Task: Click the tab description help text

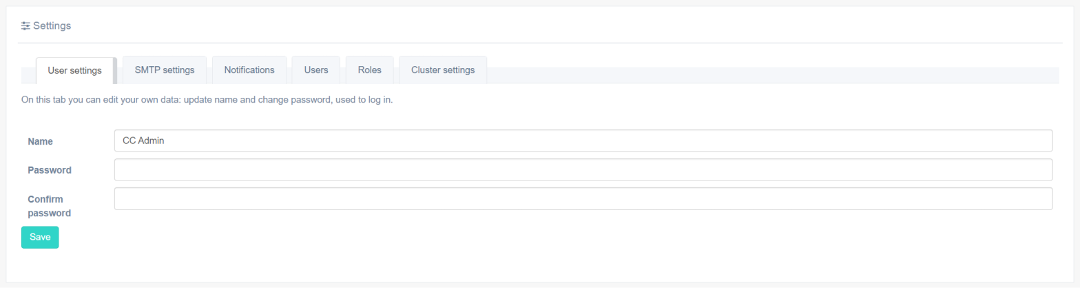Action: (207, 100)
